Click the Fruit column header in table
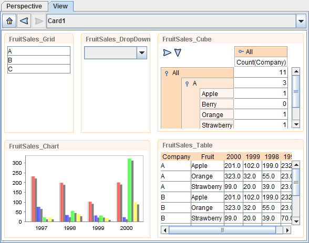This screenshot has width=309, height=243. coord(208,156)
